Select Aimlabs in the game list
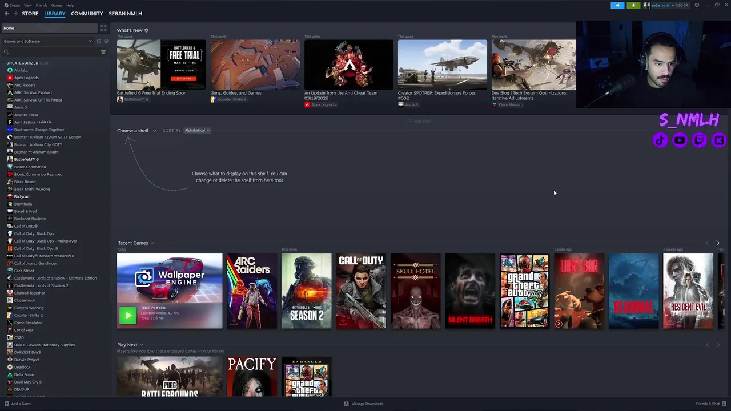This screenshot has height=411, width=731. [21, 70]
